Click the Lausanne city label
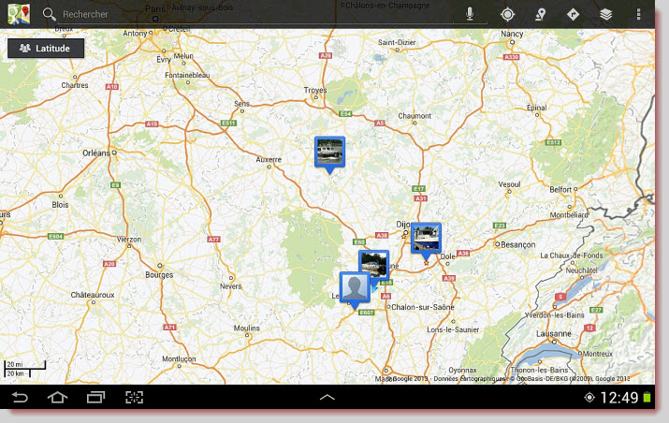Screen dimensions: 669x423 click(x=554, y=333)
